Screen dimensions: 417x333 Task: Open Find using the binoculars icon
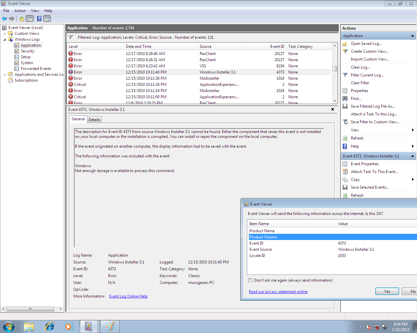[345, 98]
